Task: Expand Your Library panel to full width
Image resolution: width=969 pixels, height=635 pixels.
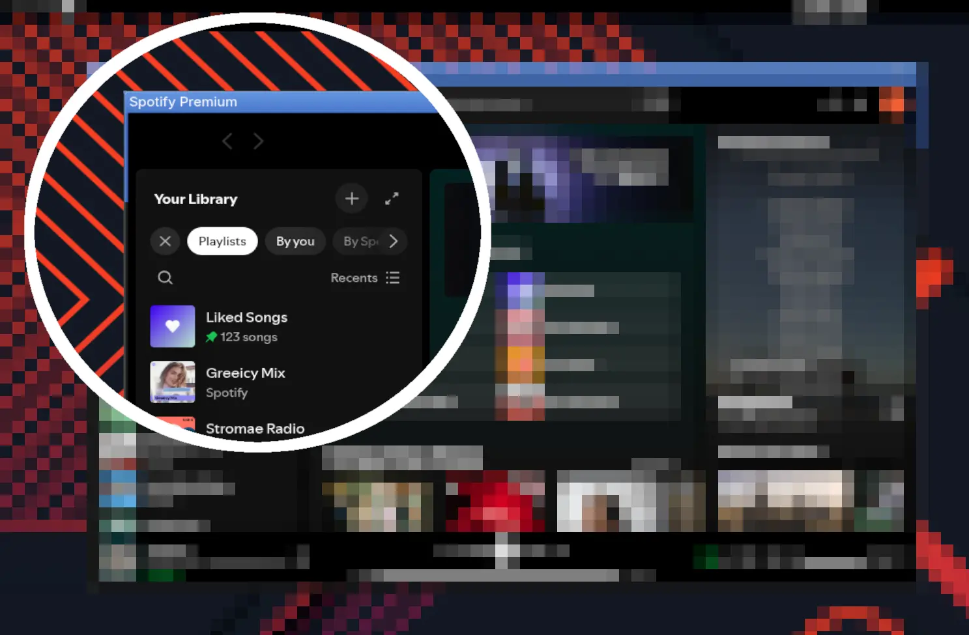Action: (x=392, y=199)
